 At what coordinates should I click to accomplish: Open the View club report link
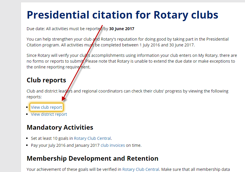click(x=47, y=107)
